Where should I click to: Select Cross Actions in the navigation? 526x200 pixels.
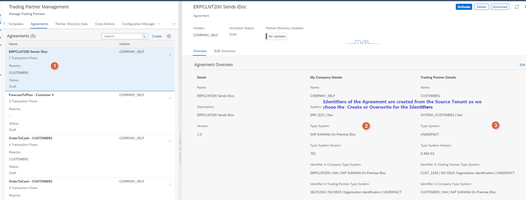coord(104,24)
